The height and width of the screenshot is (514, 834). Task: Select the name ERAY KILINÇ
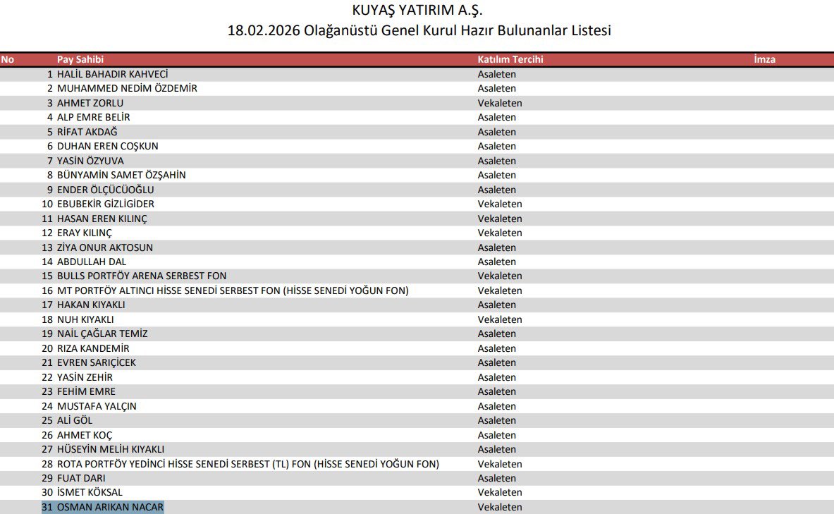pyautogui.click(x=85, y=233)
